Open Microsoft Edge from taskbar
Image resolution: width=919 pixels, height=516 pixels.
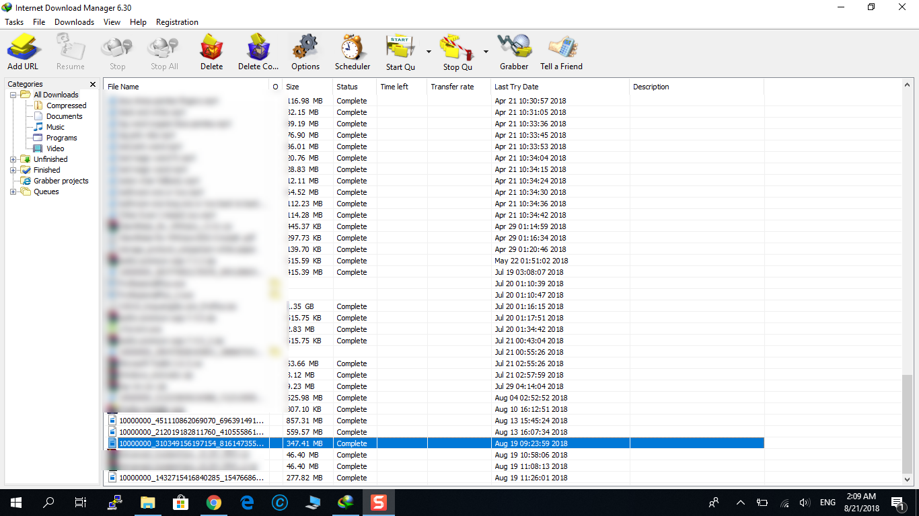click(246, 503)
